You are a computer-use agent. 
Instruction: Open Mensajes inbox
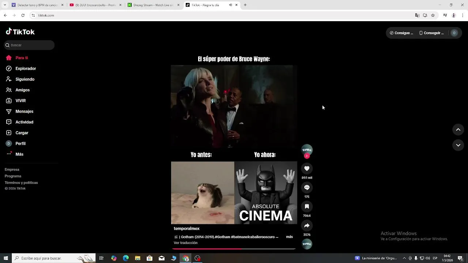[19, 111]
